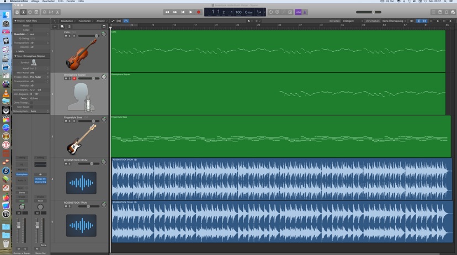Open the Quantisieren value popup
This screenshot has height=255, width=457.
39,34
